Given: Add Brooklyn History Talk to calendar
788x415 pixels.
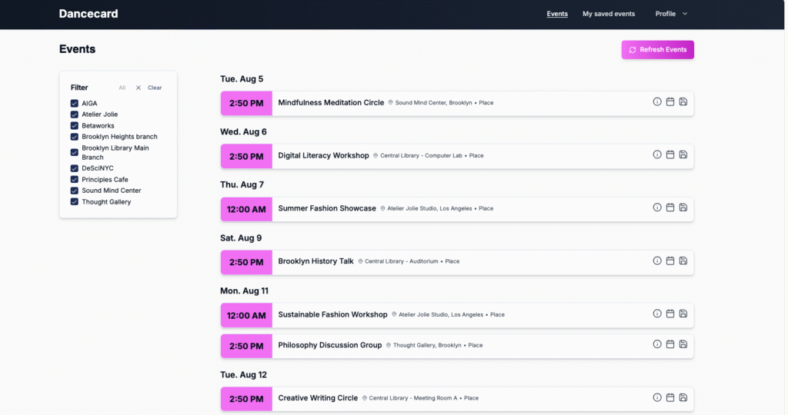Looking at the screenshot, I should point(670,261).
